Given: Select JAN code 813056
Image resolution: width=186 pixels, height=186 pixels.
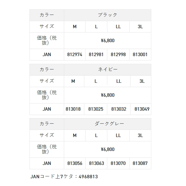Looking at the screenshot, I should 75,163.
